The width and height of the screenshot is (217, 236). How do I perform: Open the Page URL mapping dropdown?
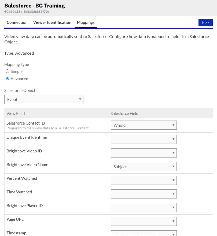[144, 221]
